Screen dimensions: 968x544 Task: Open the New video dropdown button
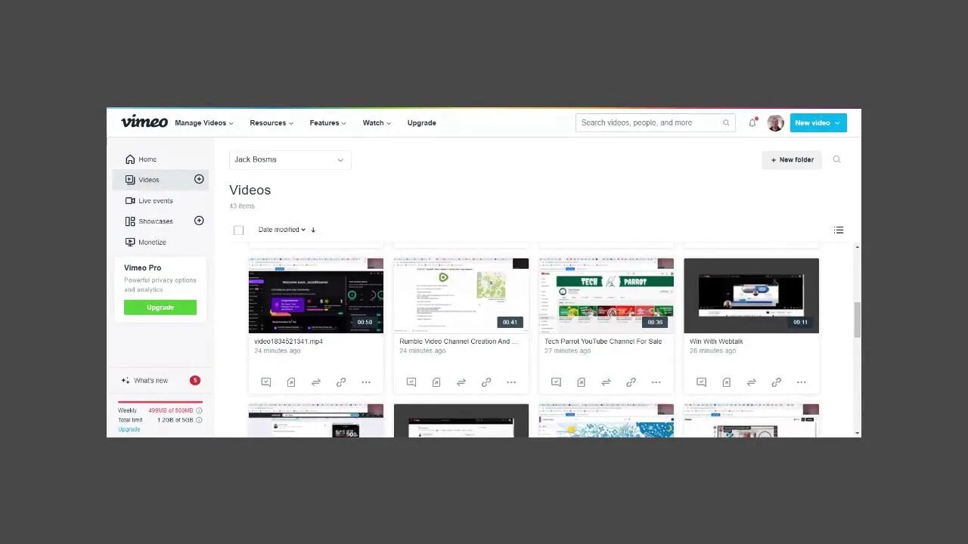(818, 122)
